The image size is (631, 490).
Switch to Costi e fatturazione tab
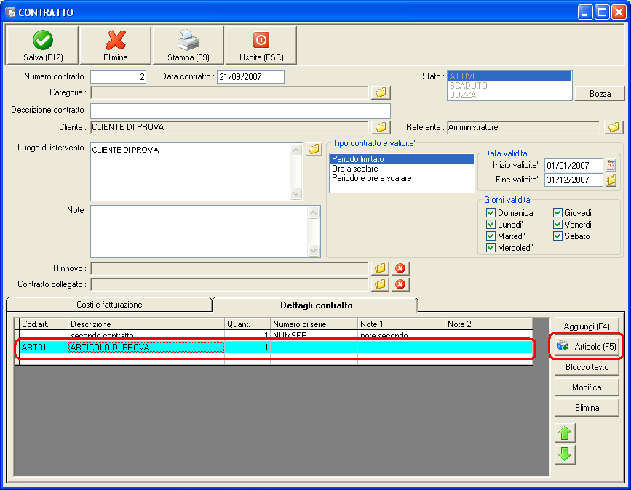pos(109,305)
